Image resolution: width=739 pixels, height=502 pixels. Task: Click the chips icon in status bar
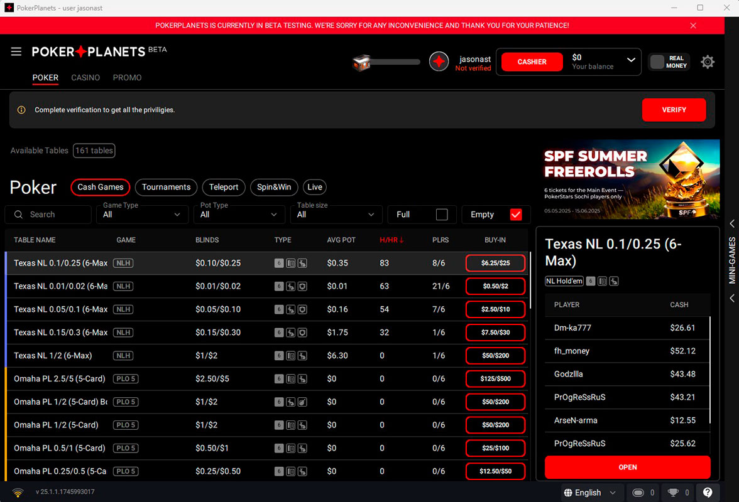tap(638, 493)
